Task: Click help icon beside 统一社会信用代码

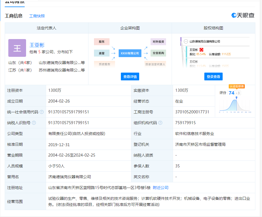Action: (42, 112)
